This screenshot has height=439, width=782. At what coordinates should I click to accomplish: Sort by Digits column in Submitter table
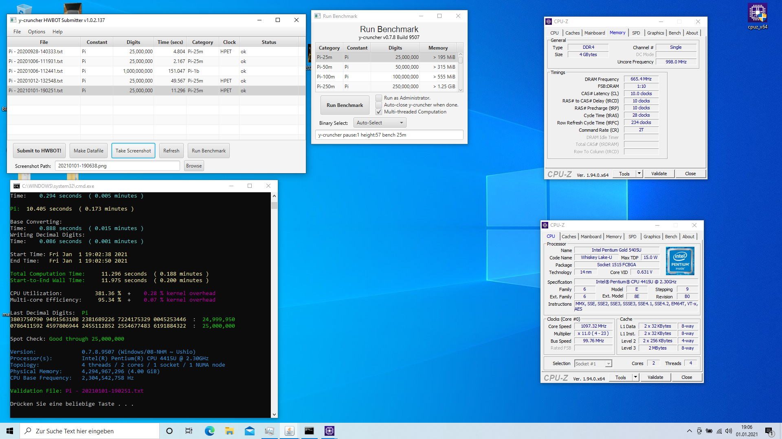point(133,42)
